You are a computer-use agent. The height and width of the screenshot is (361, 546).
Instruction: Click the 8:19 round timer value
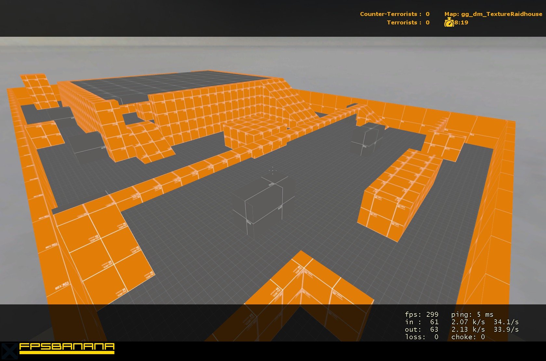pos(461,22)
